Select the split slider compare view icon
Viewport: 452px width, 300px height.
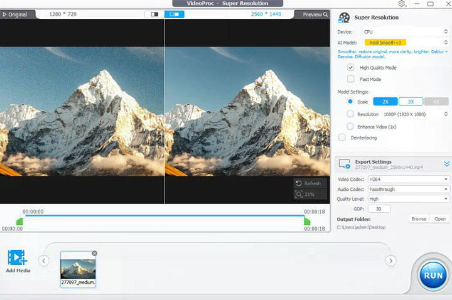click(154, 14)
